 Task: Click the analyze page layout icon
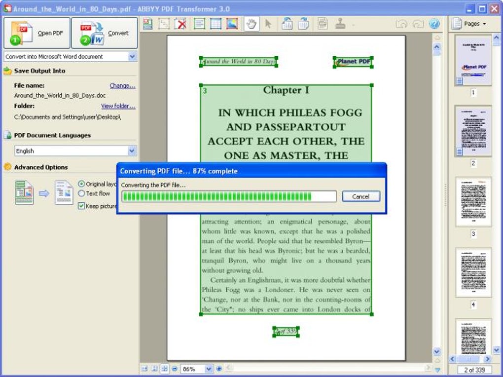tap(148, 24)
